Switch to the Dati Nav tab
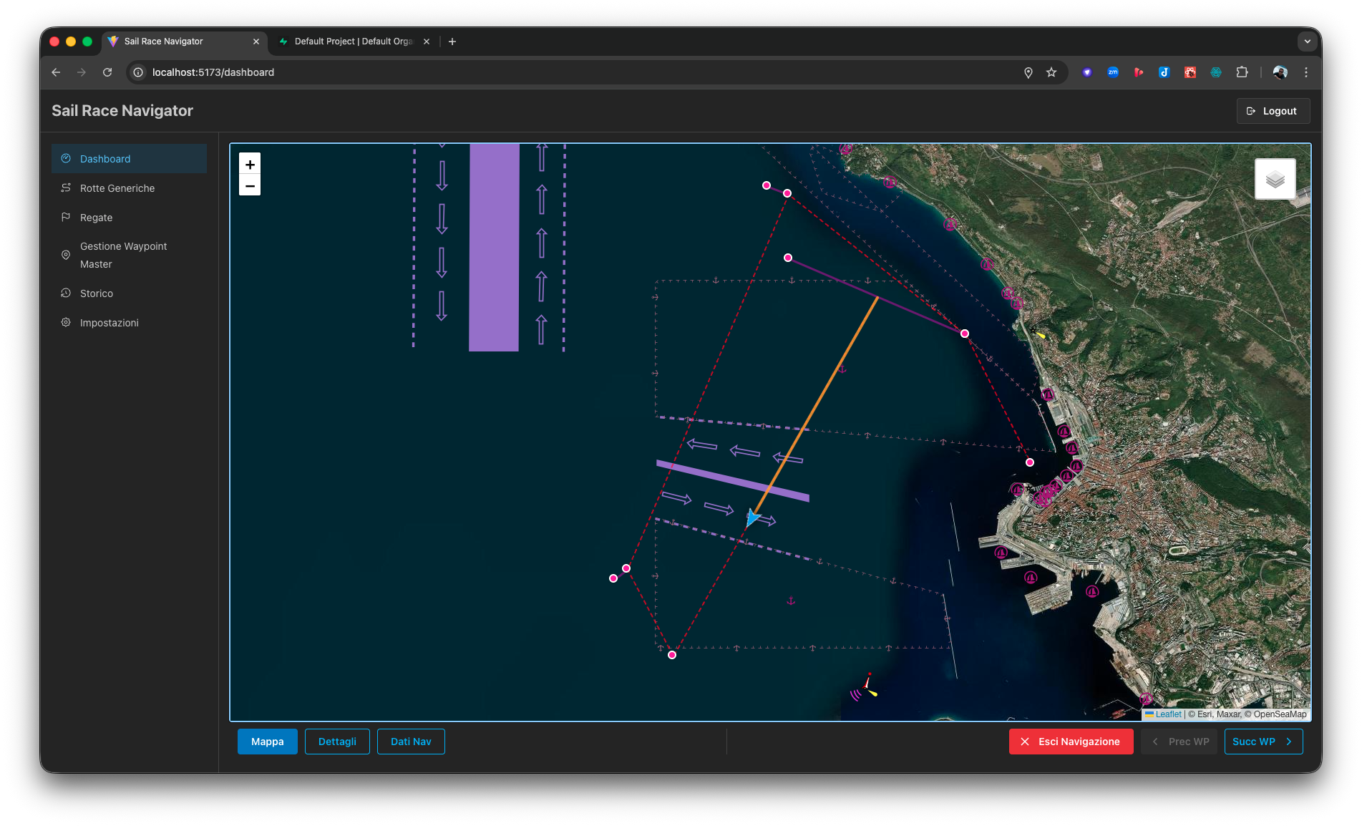The height and width of the screenshot is (826, 1362). [411, 742]
